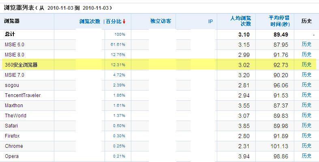The height and width of the screenshot is (162, 319).
Task: Open 历史 link for MSIE 8.0
Action: tap(306, 54)
